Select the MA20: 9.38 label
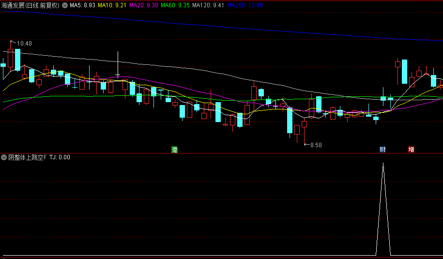443x259 pixels. pyautogui.click(x=143, y=5)
